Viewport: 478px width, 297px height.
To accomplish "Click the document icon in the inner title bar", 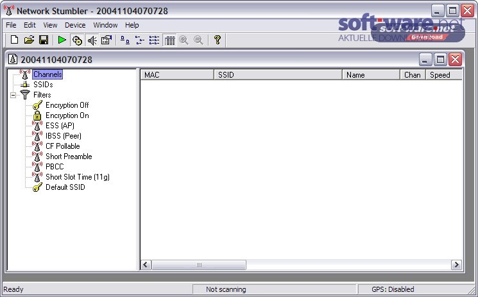I will 13,59.
